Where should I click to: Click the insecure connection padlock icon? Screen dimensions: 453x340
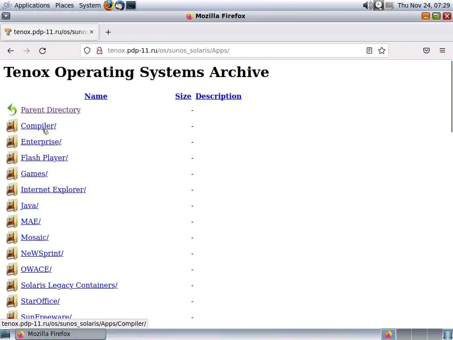pos(100,50)
